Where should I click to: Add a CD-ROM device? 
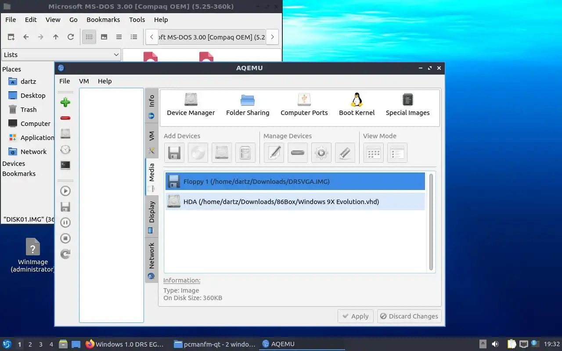tap(198, 153)
